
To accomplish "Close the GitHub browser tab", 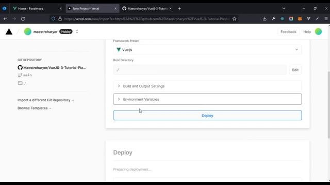I will tap(170, 9).
